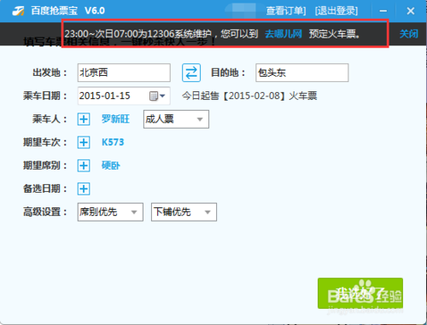Viewport: 427px width, 325px height.
Task: Click the 高级设置 label
Action: tap(45, 212)
